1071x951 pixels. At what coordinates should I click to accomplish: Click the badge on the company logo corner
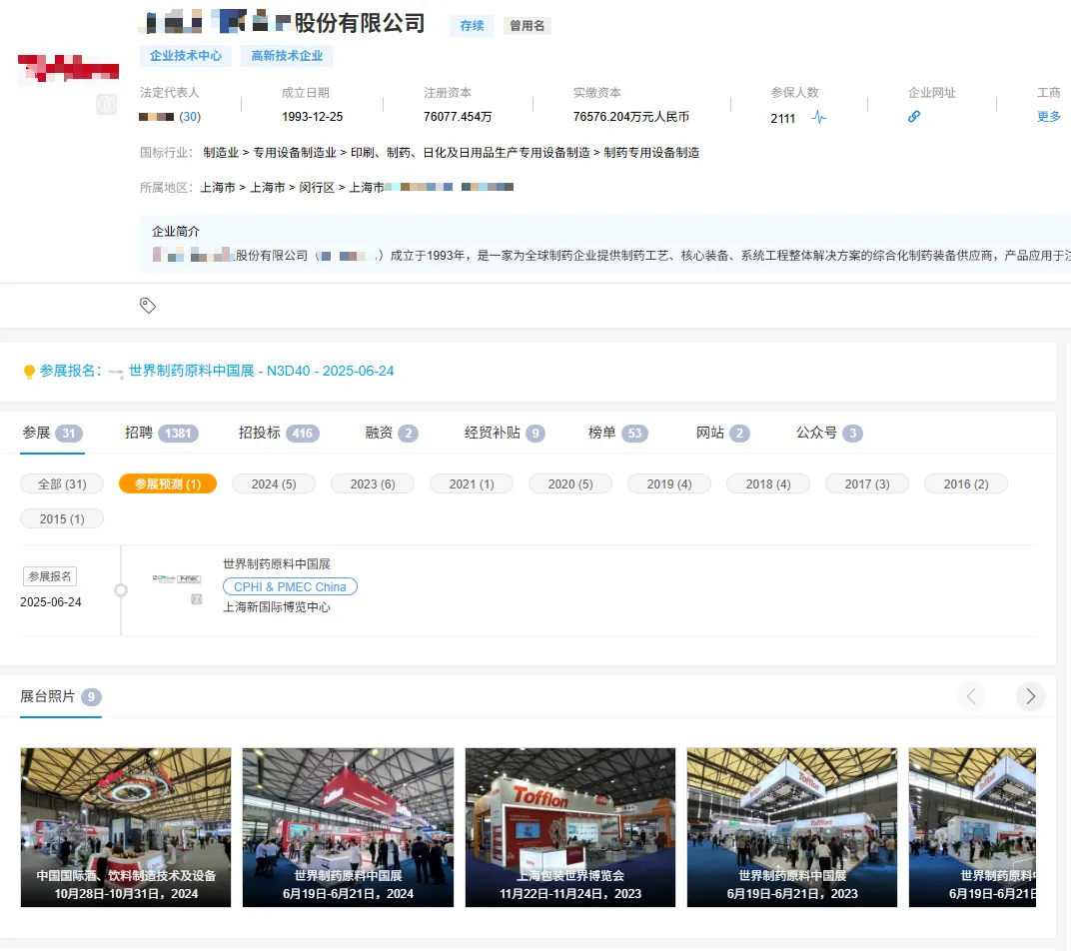pos(107,104)
